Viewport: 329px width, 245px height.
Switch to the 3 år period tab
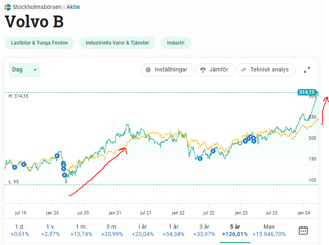point(204,230)
